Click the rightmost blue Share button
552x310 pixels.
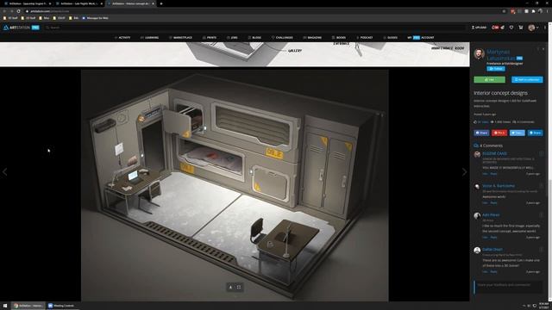(535, 133)
